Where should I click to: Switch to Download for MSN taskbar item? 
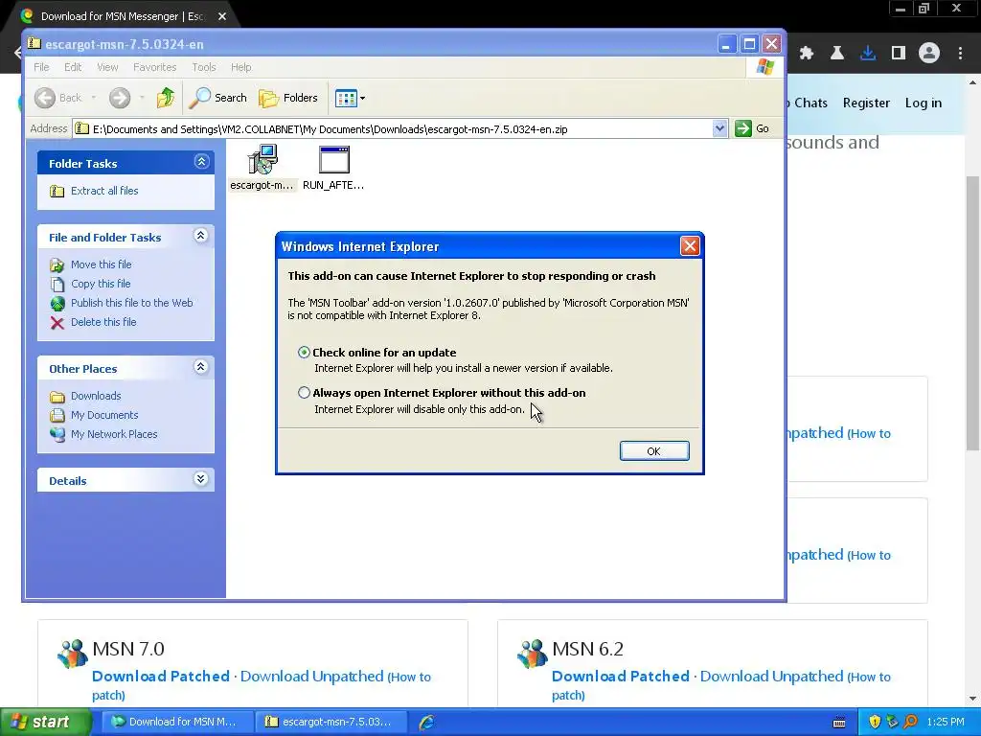point(176,723)
